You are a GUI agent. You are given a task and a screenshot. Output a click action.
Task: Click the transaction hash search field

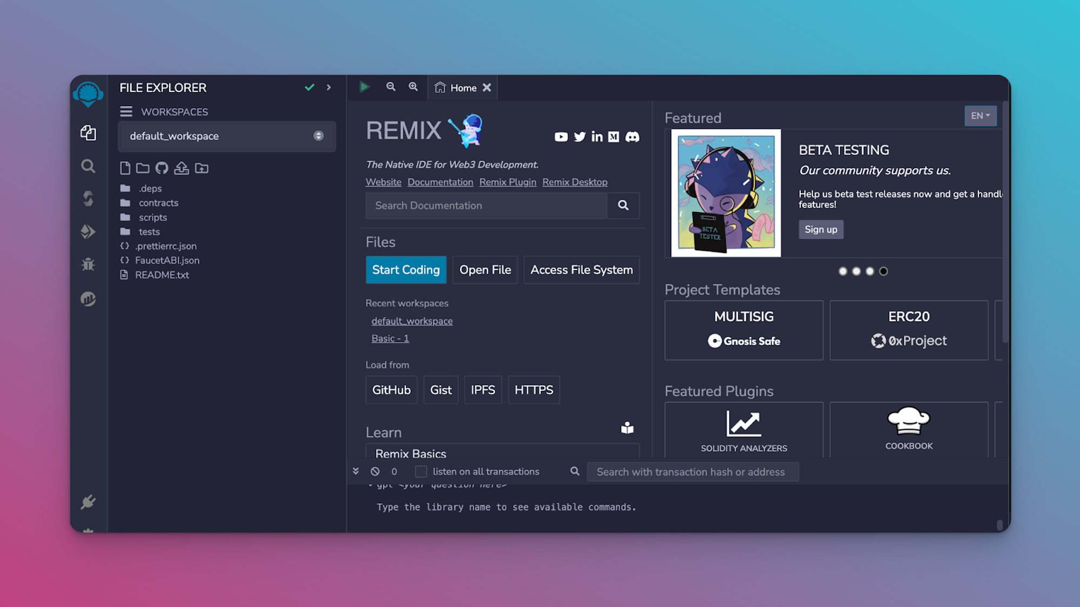pos(693,472)
